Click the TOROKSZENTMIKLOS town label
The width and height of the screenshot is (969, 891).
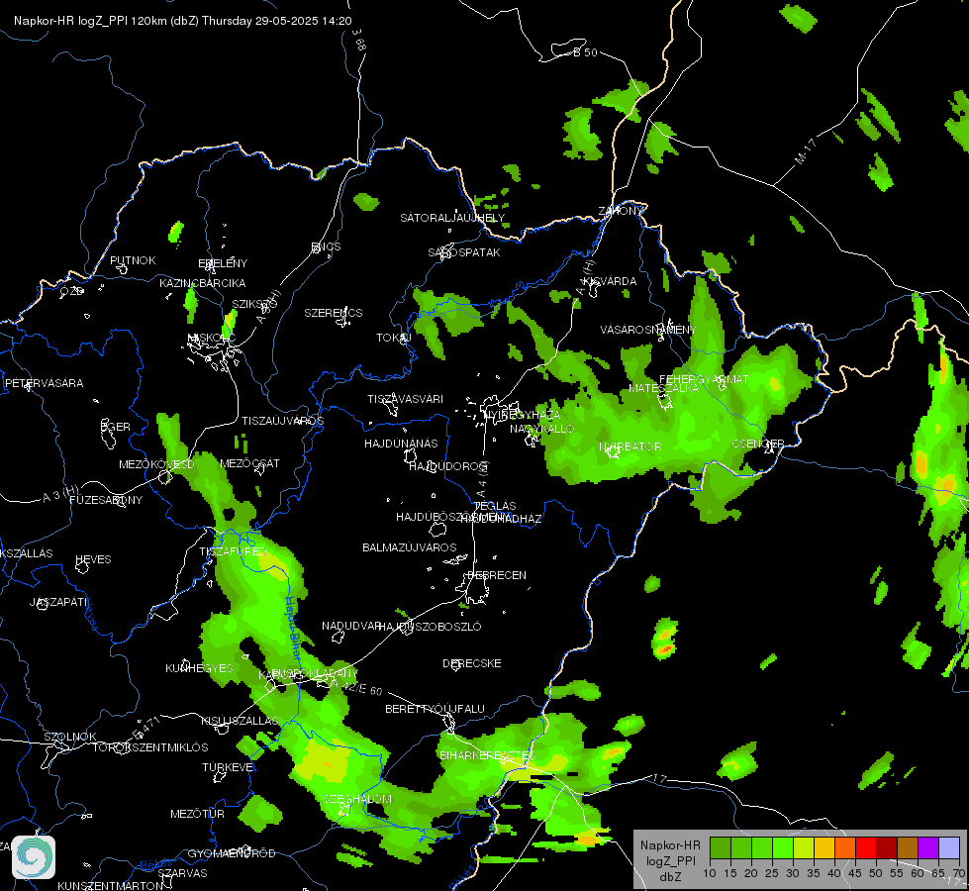pyautogui.click(x=150, y=747)
